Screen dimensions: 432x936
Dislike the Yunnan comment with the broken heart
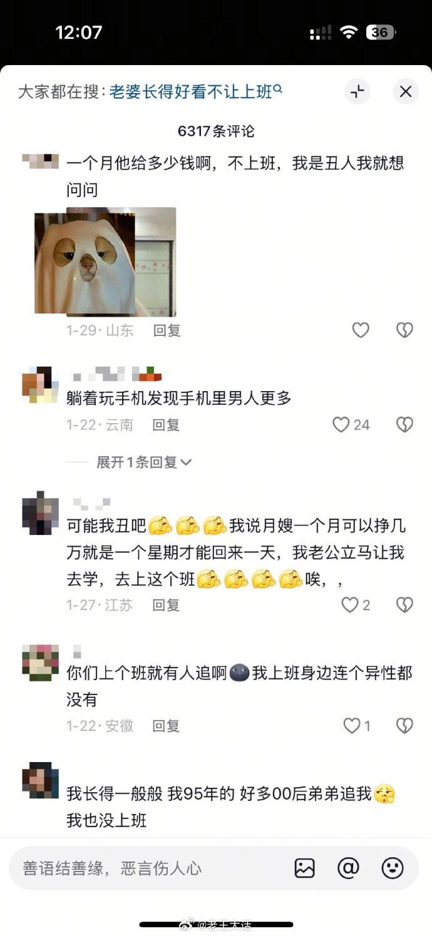404,425
